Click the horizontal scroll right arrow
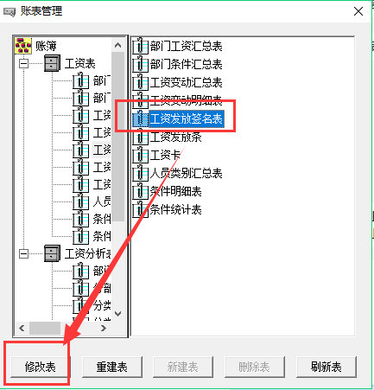374x390 pixels. pos(104,328)
